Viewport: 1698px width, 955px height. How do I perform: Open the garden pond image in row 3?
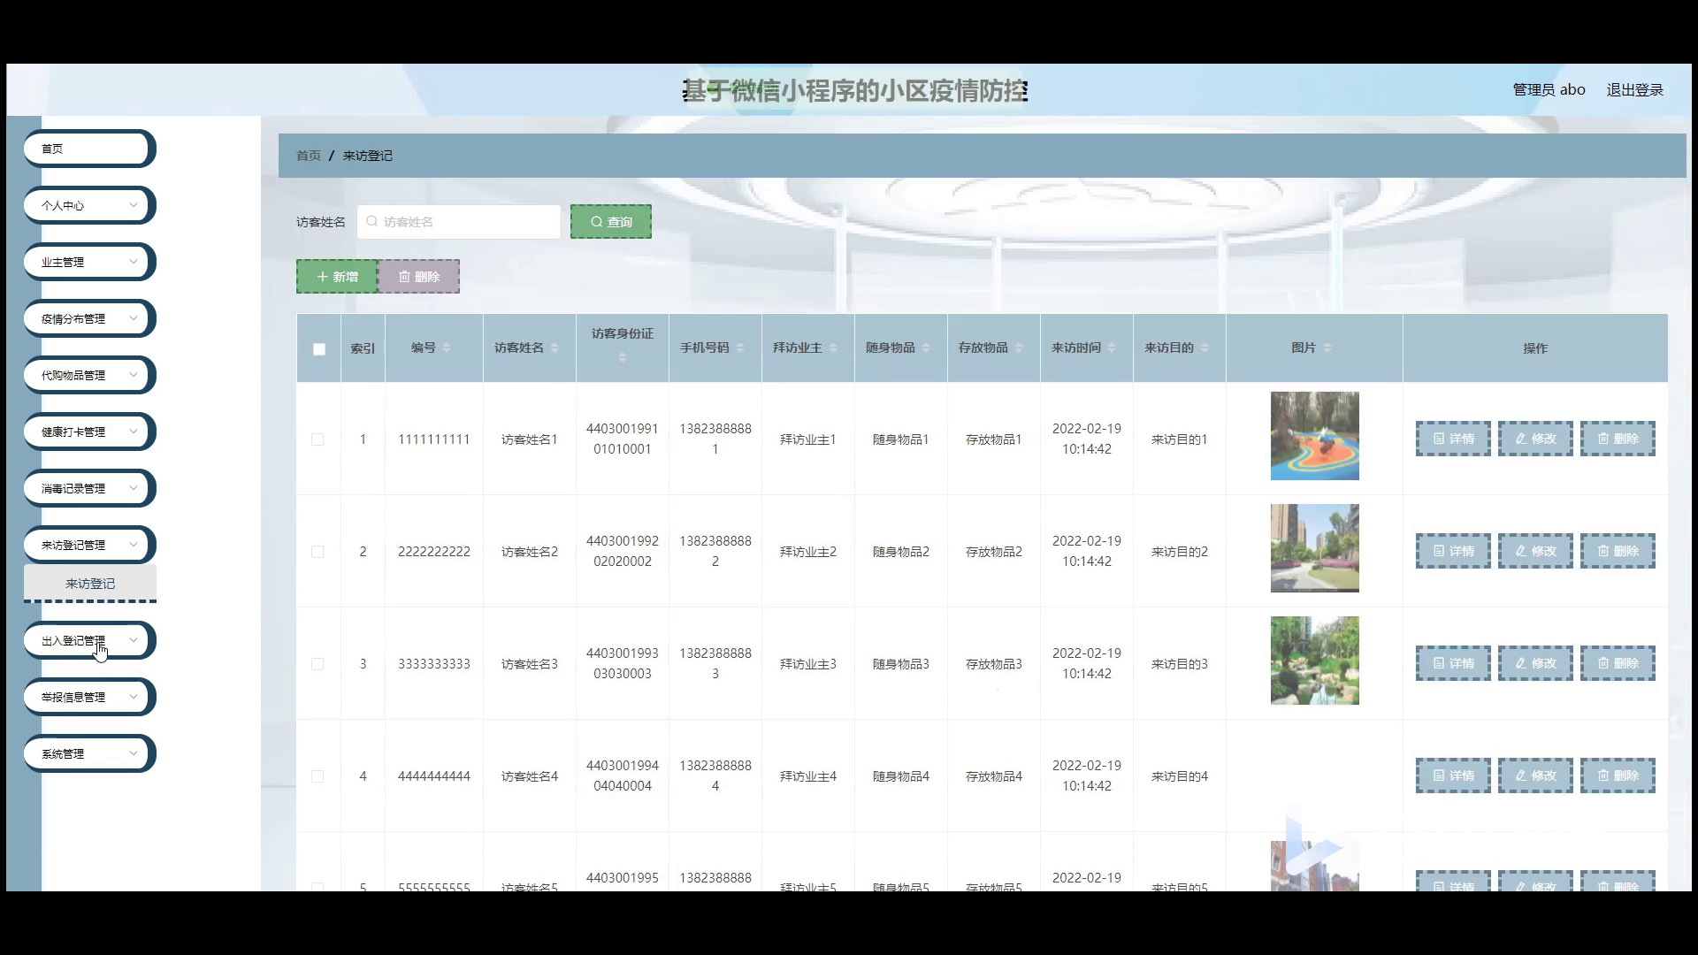pyautogui.click(x=1314, y=661)
